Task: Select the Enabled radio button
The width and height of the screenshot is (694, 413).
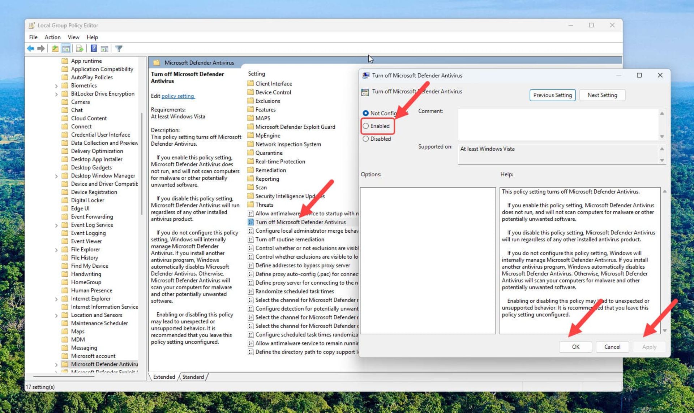Action: 366,126
